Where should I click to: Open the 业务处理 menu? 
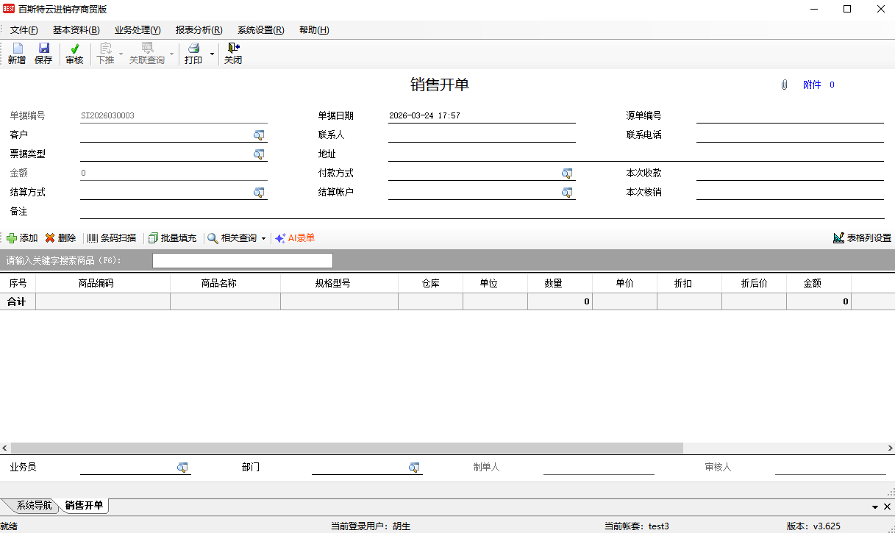[137, 30]
